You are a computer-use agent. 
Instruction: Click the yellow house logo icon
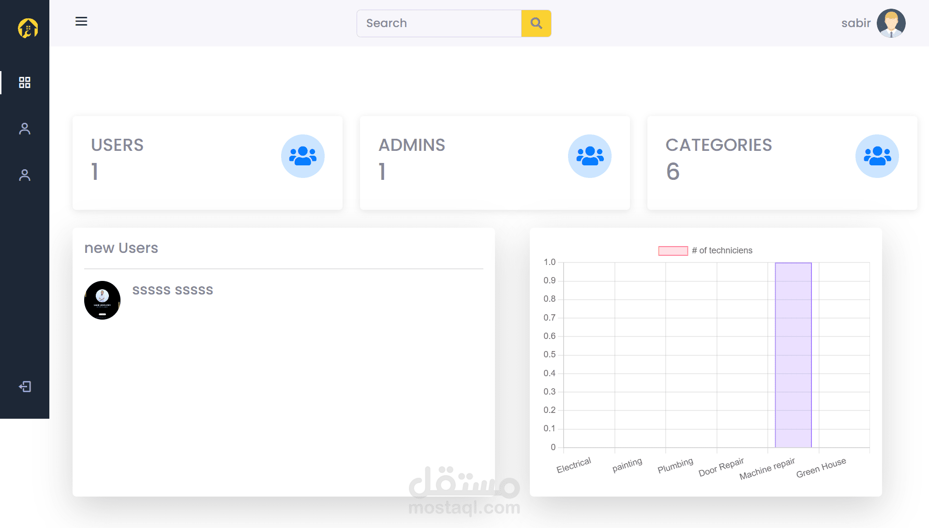(28, 28)
